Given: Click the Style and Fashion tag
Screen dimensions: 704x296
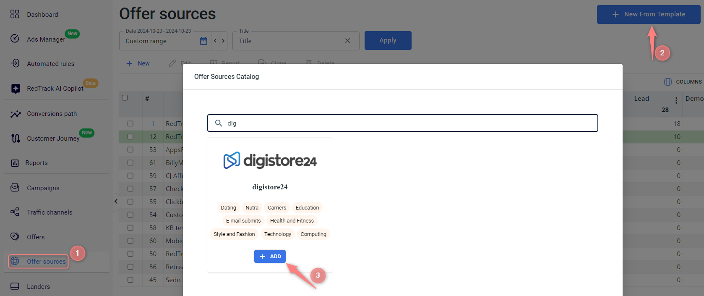Looking at the screenshot, I should tap(234, 234).
